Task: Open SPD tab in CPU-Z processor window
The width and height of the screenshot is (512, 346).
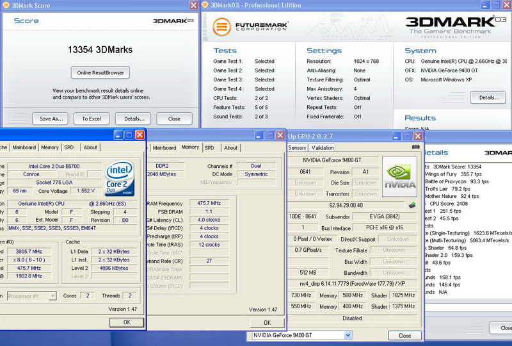Action: pyautogui.click(x=69, y=147)
